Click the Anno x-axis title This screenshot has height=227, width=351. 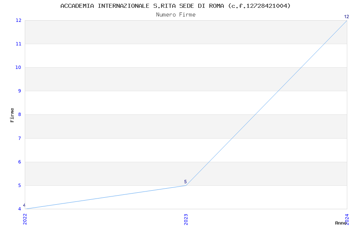tap(341, 223)
